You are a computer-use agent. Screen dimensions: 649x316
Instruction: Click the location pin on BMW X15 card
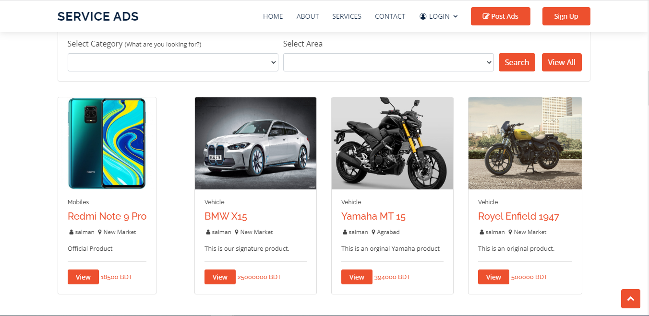coord(237,232)
